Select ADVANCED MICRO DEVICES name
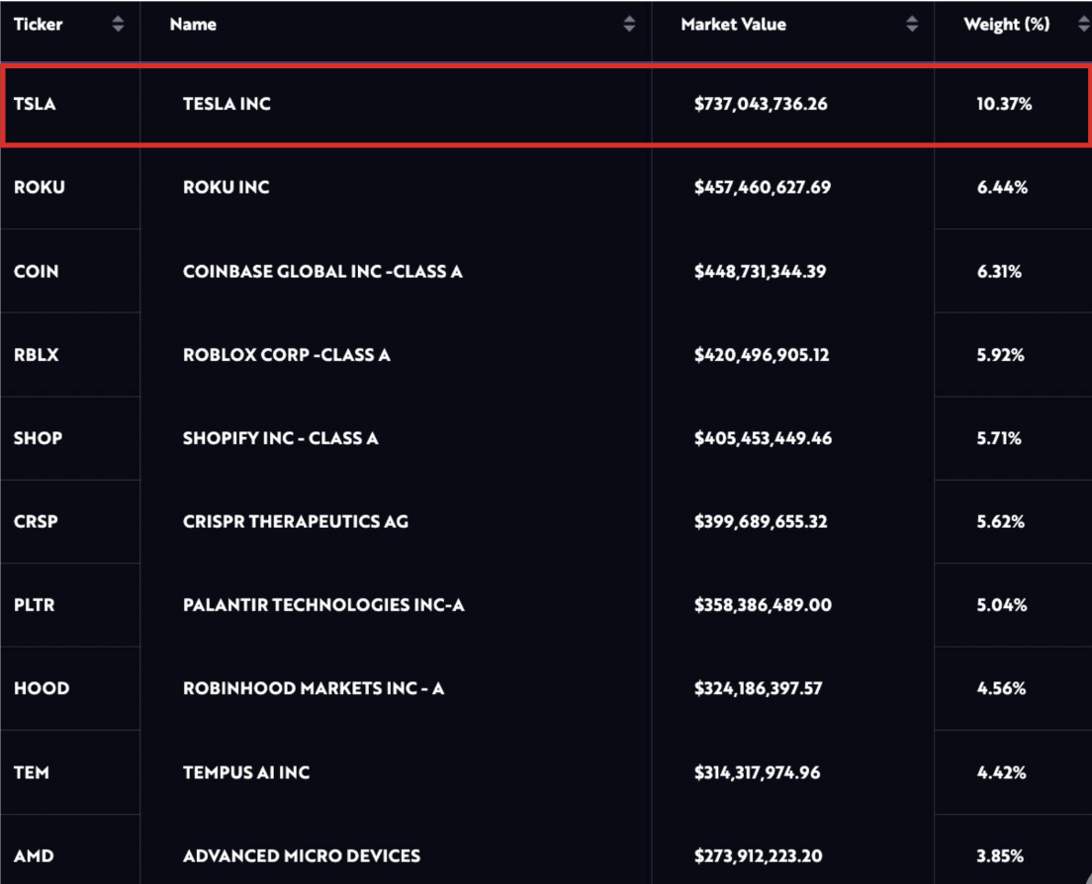The image size is (1092, 884). click(x=302, y=855)
